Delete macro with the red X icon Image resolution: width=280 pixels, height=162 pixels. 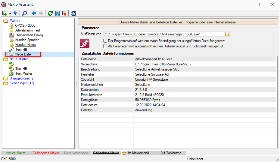click(64, 13)
